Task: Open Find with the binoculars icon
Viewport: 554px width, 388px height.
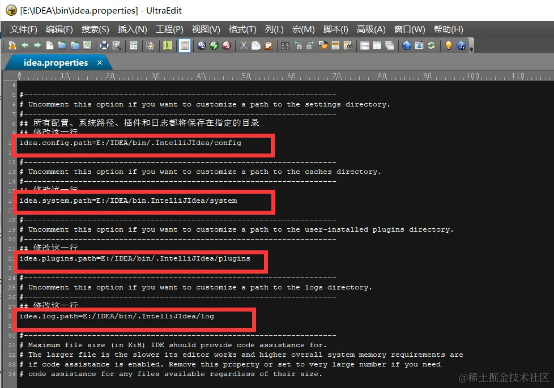Action: [285, 45]
